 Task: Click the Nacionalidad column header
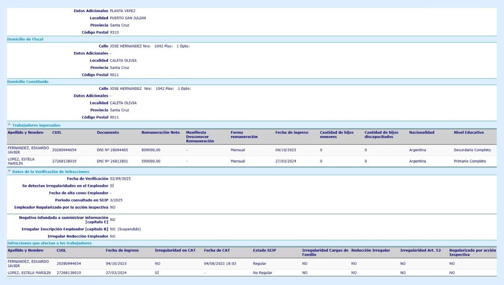tap(421, 133)
